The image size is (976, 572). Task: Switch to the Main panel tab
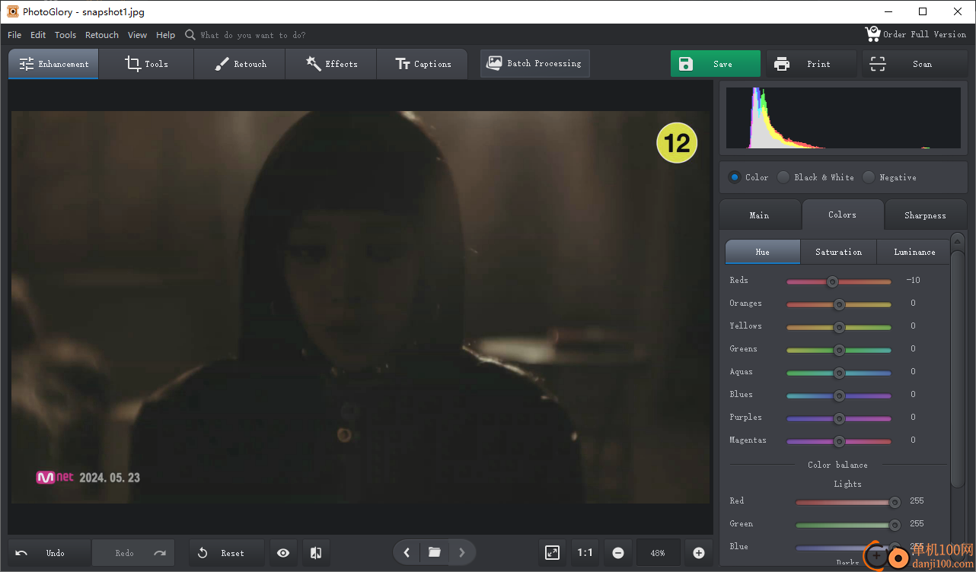(x=760, y=215)
